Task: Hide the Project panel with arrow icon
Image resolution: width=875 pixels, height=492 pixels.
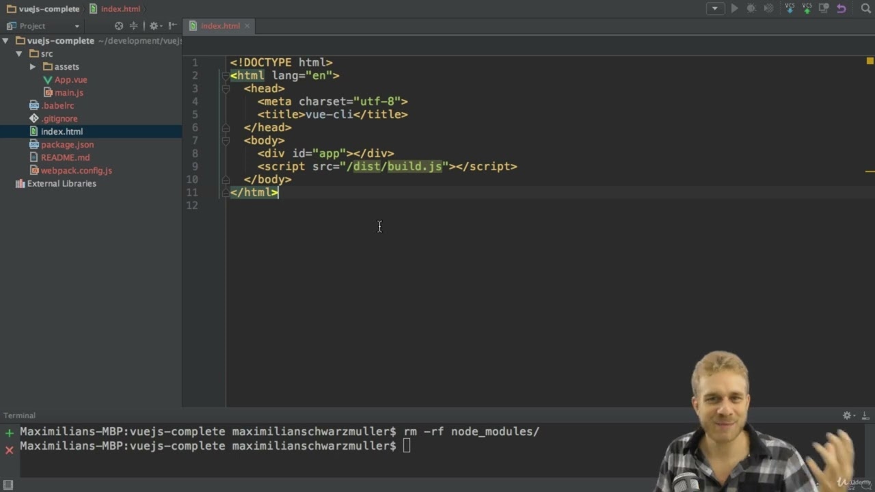Action: point(172,26)
